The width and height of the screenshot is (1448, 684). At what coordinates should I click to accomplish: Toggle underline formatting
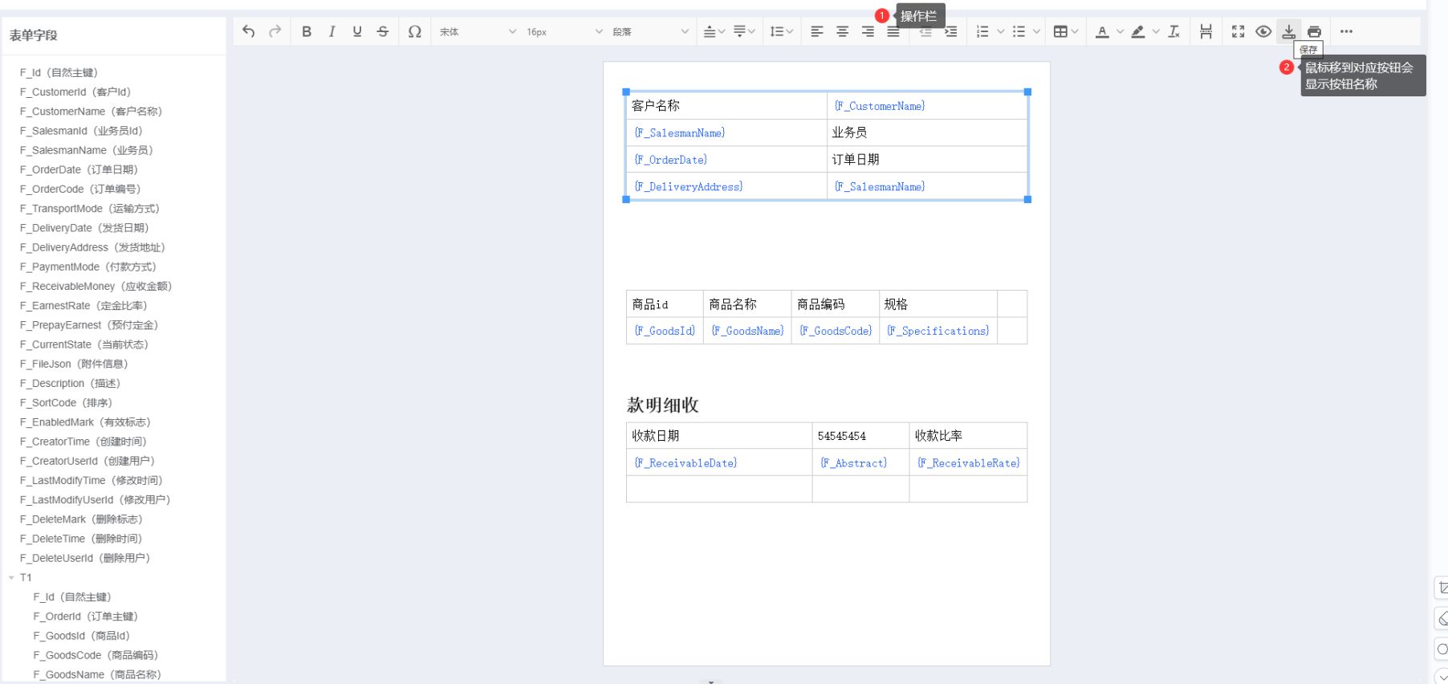(357, 31)
